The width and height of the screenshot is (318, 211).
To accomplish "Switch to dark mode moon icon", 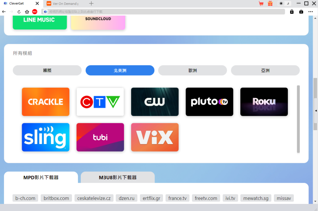I will pos(288,3).
